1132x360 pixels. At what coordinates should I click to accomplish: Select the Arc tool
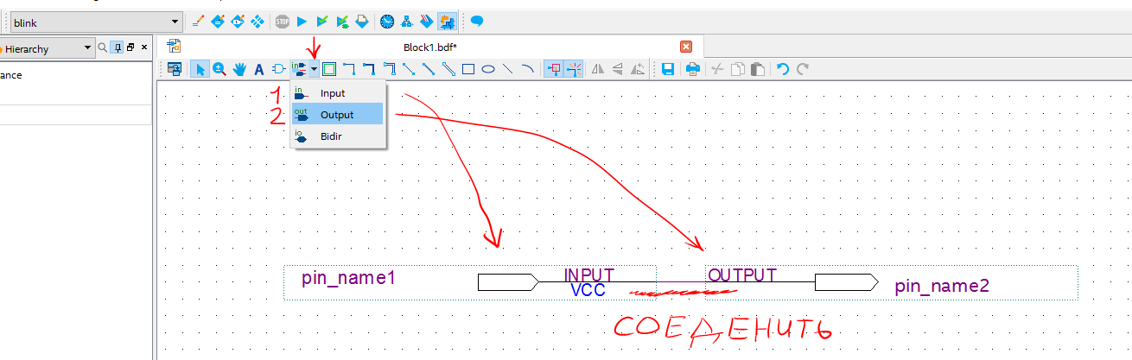coord(527,69)
